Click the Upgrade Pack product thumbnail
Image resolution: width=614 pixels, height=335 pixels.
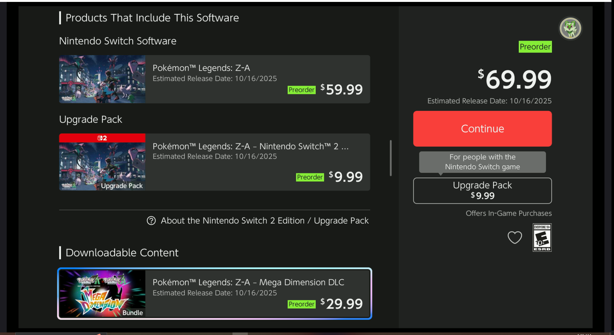[102, 166]
